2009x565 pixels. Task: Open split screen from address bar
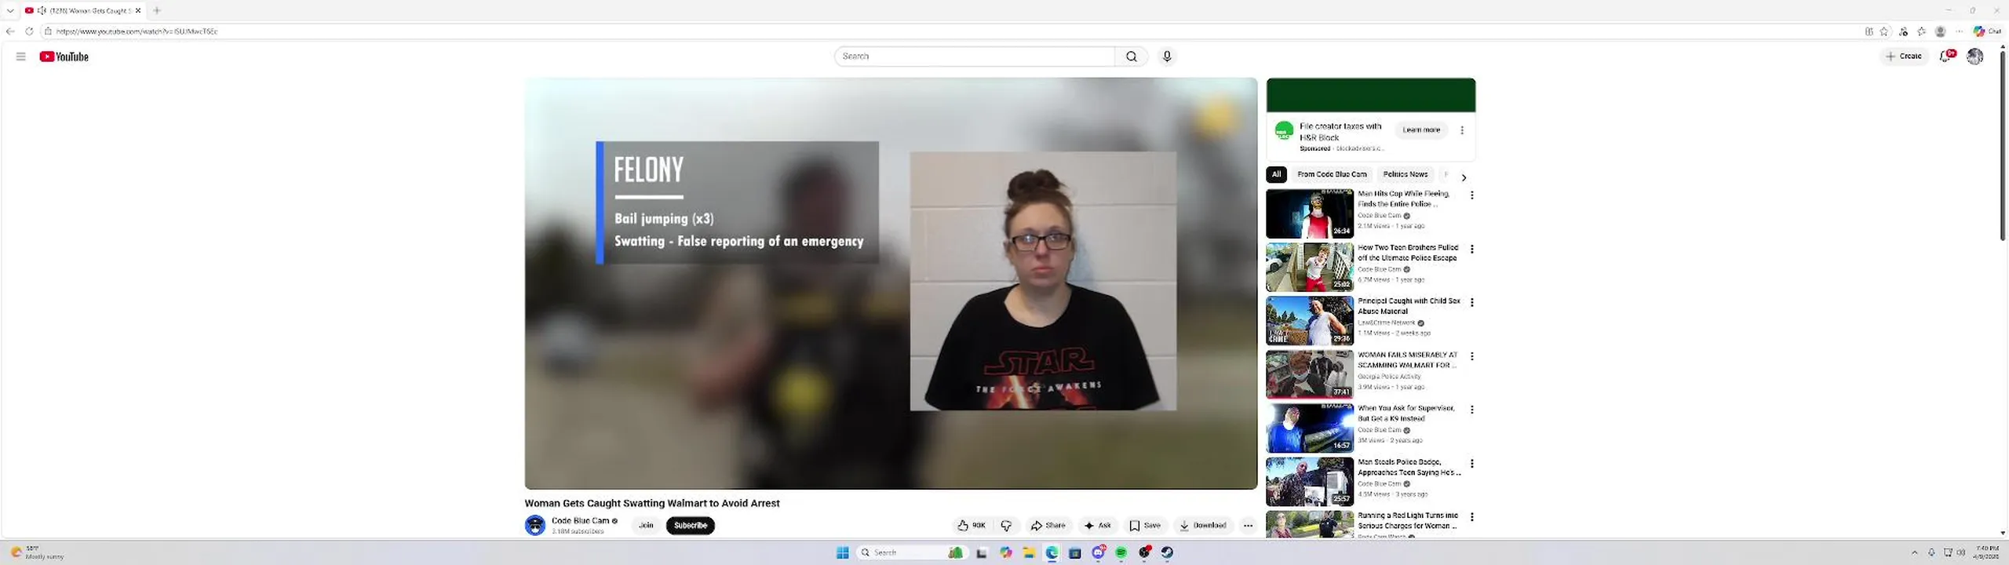pos(1869,31)
